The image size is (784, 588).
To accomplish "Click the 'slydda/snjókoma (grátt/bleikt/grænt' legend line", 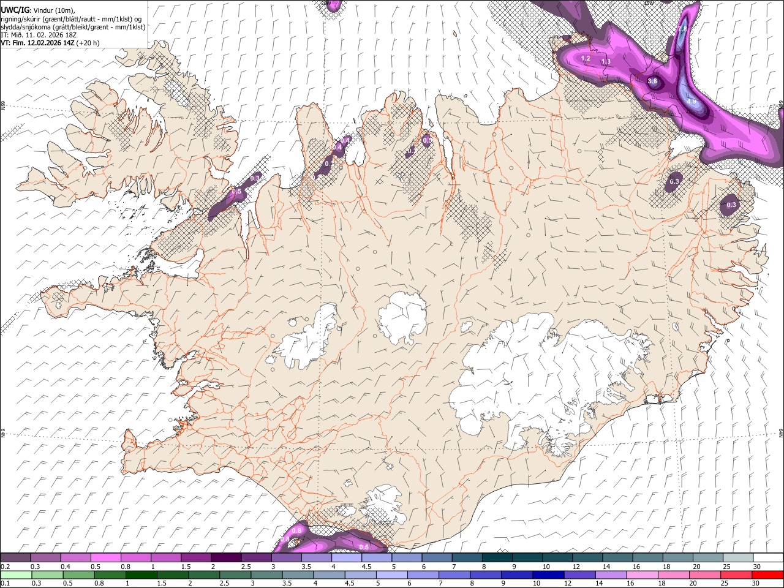I will point(73,27).
